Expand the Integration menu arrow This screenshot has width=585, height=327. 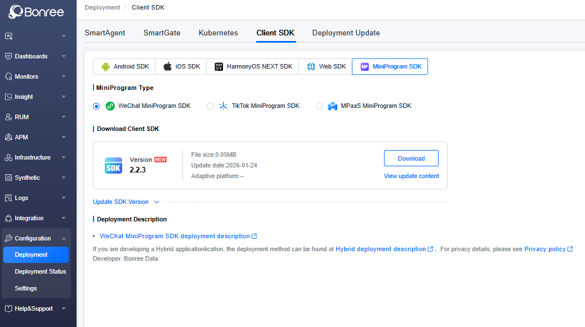point(64,218)
